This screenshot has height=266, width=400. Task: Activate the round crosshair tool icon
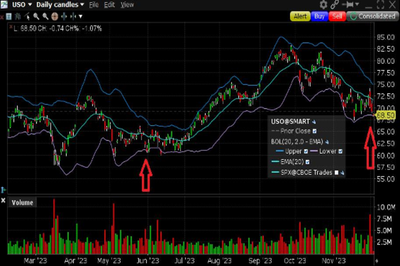pyautogui.click(x=55, y=16)
